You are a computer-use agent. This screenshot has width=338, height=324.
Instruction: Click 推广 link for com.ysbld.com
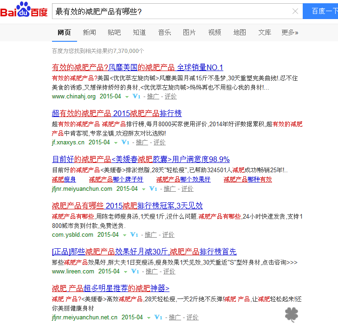151,234
